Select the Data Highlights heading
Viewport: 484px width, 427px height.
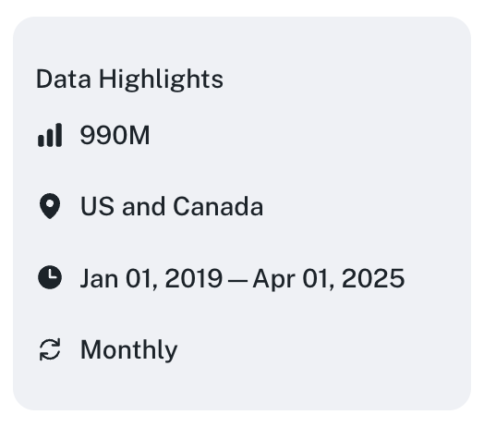click(x=129, y=79)
